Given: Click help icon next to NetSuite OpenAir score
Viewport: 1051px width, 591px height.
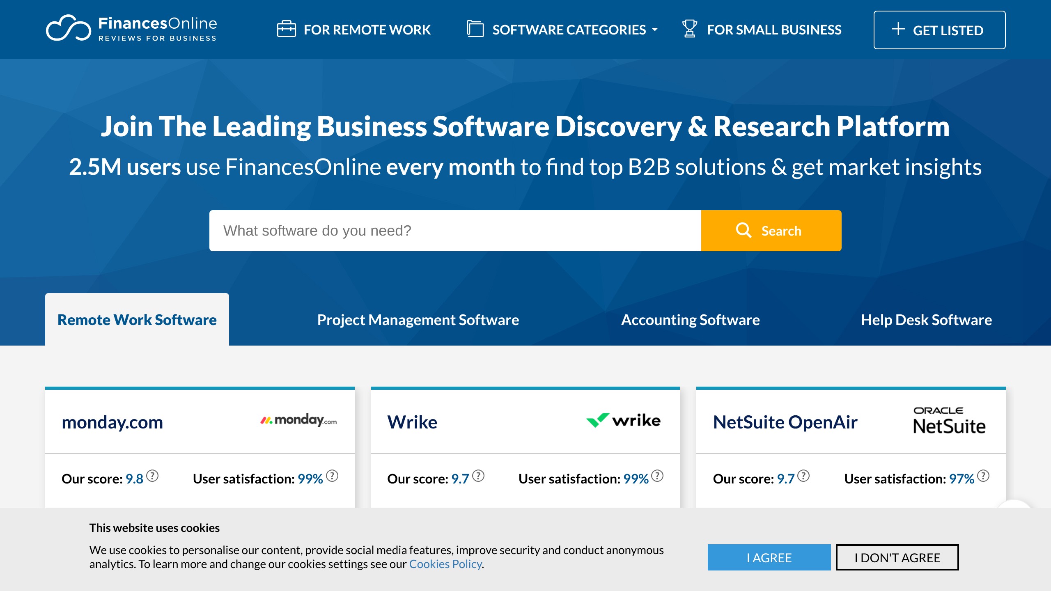Looking at the screenshot, I should [803, 476].
